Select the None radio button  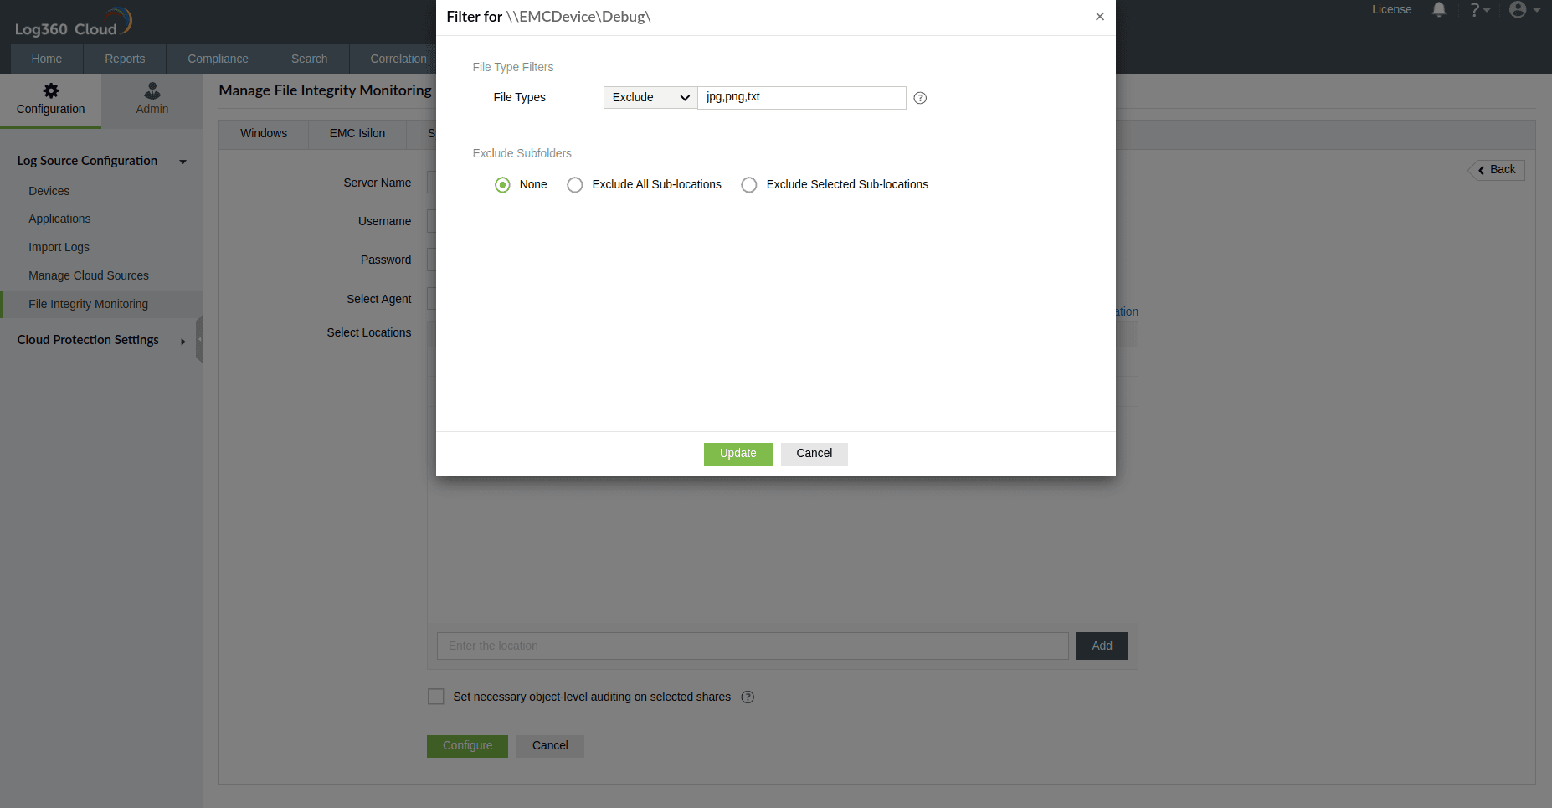pyautogui.click(x=502, y=184)
